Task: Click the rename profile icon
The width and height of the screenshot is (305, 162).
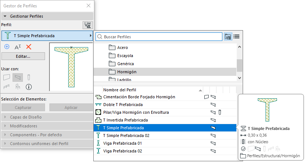Action: pyautogui.click(x=18, y=47)
